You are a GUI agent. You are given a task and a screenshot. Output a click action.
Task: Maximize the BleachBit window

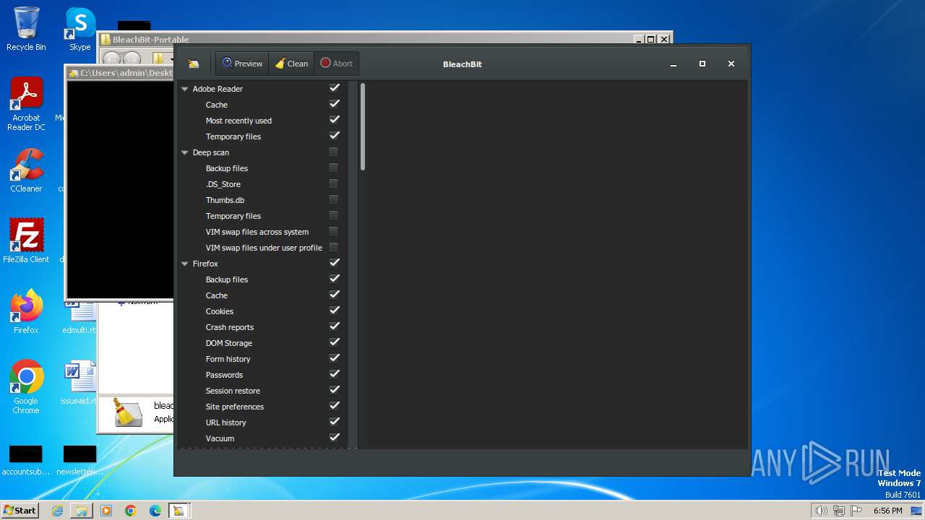pos(702,64)
